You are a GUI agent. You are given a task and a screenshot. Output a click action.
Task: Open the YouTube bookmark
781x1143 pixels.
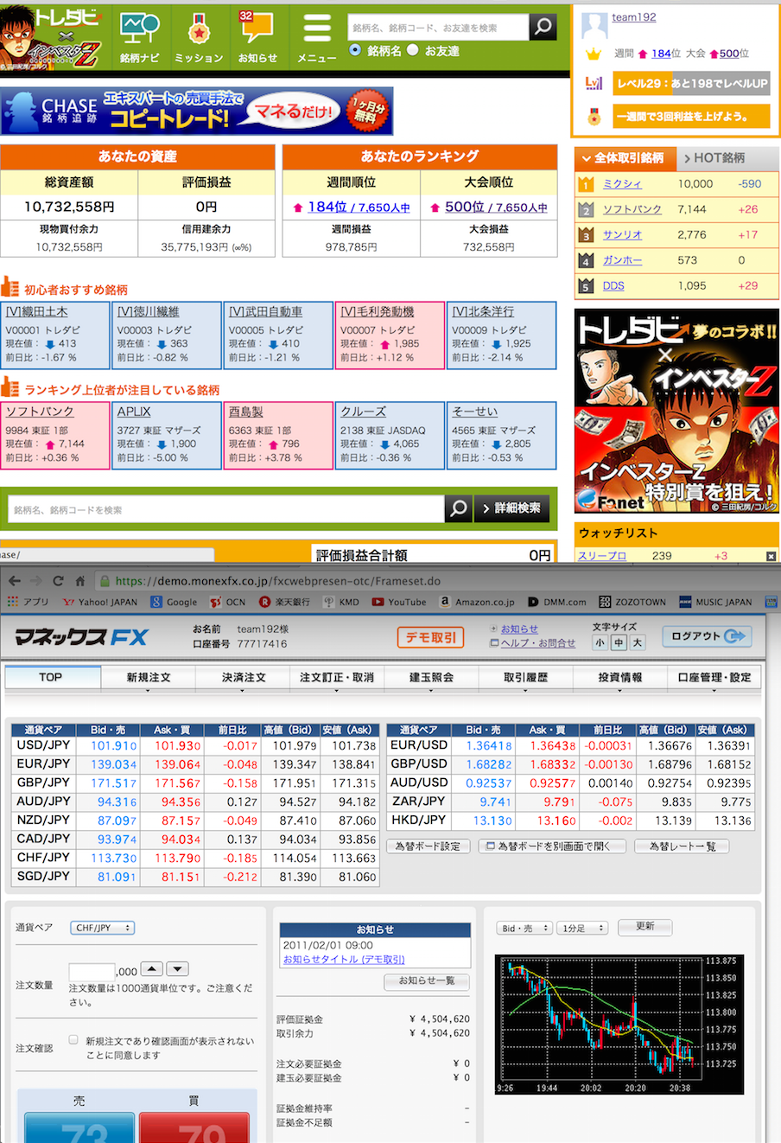[x=399, y=602]
